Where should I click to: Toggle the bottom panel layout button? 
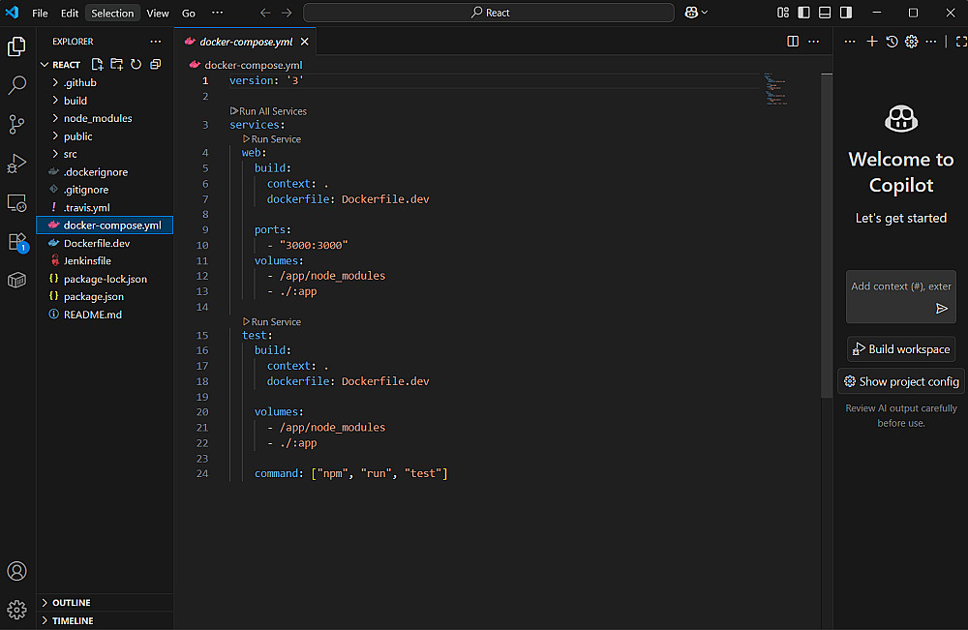(x=825, y=13)
